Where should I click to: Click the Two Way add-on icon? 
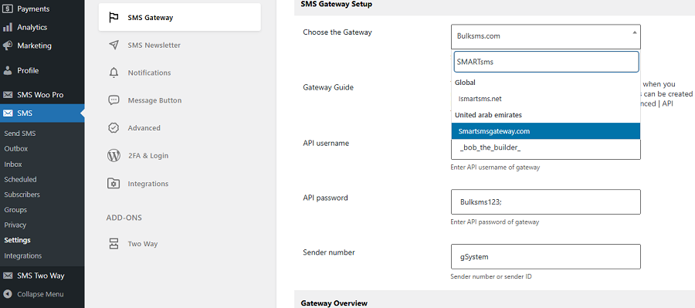click(114, 244)
